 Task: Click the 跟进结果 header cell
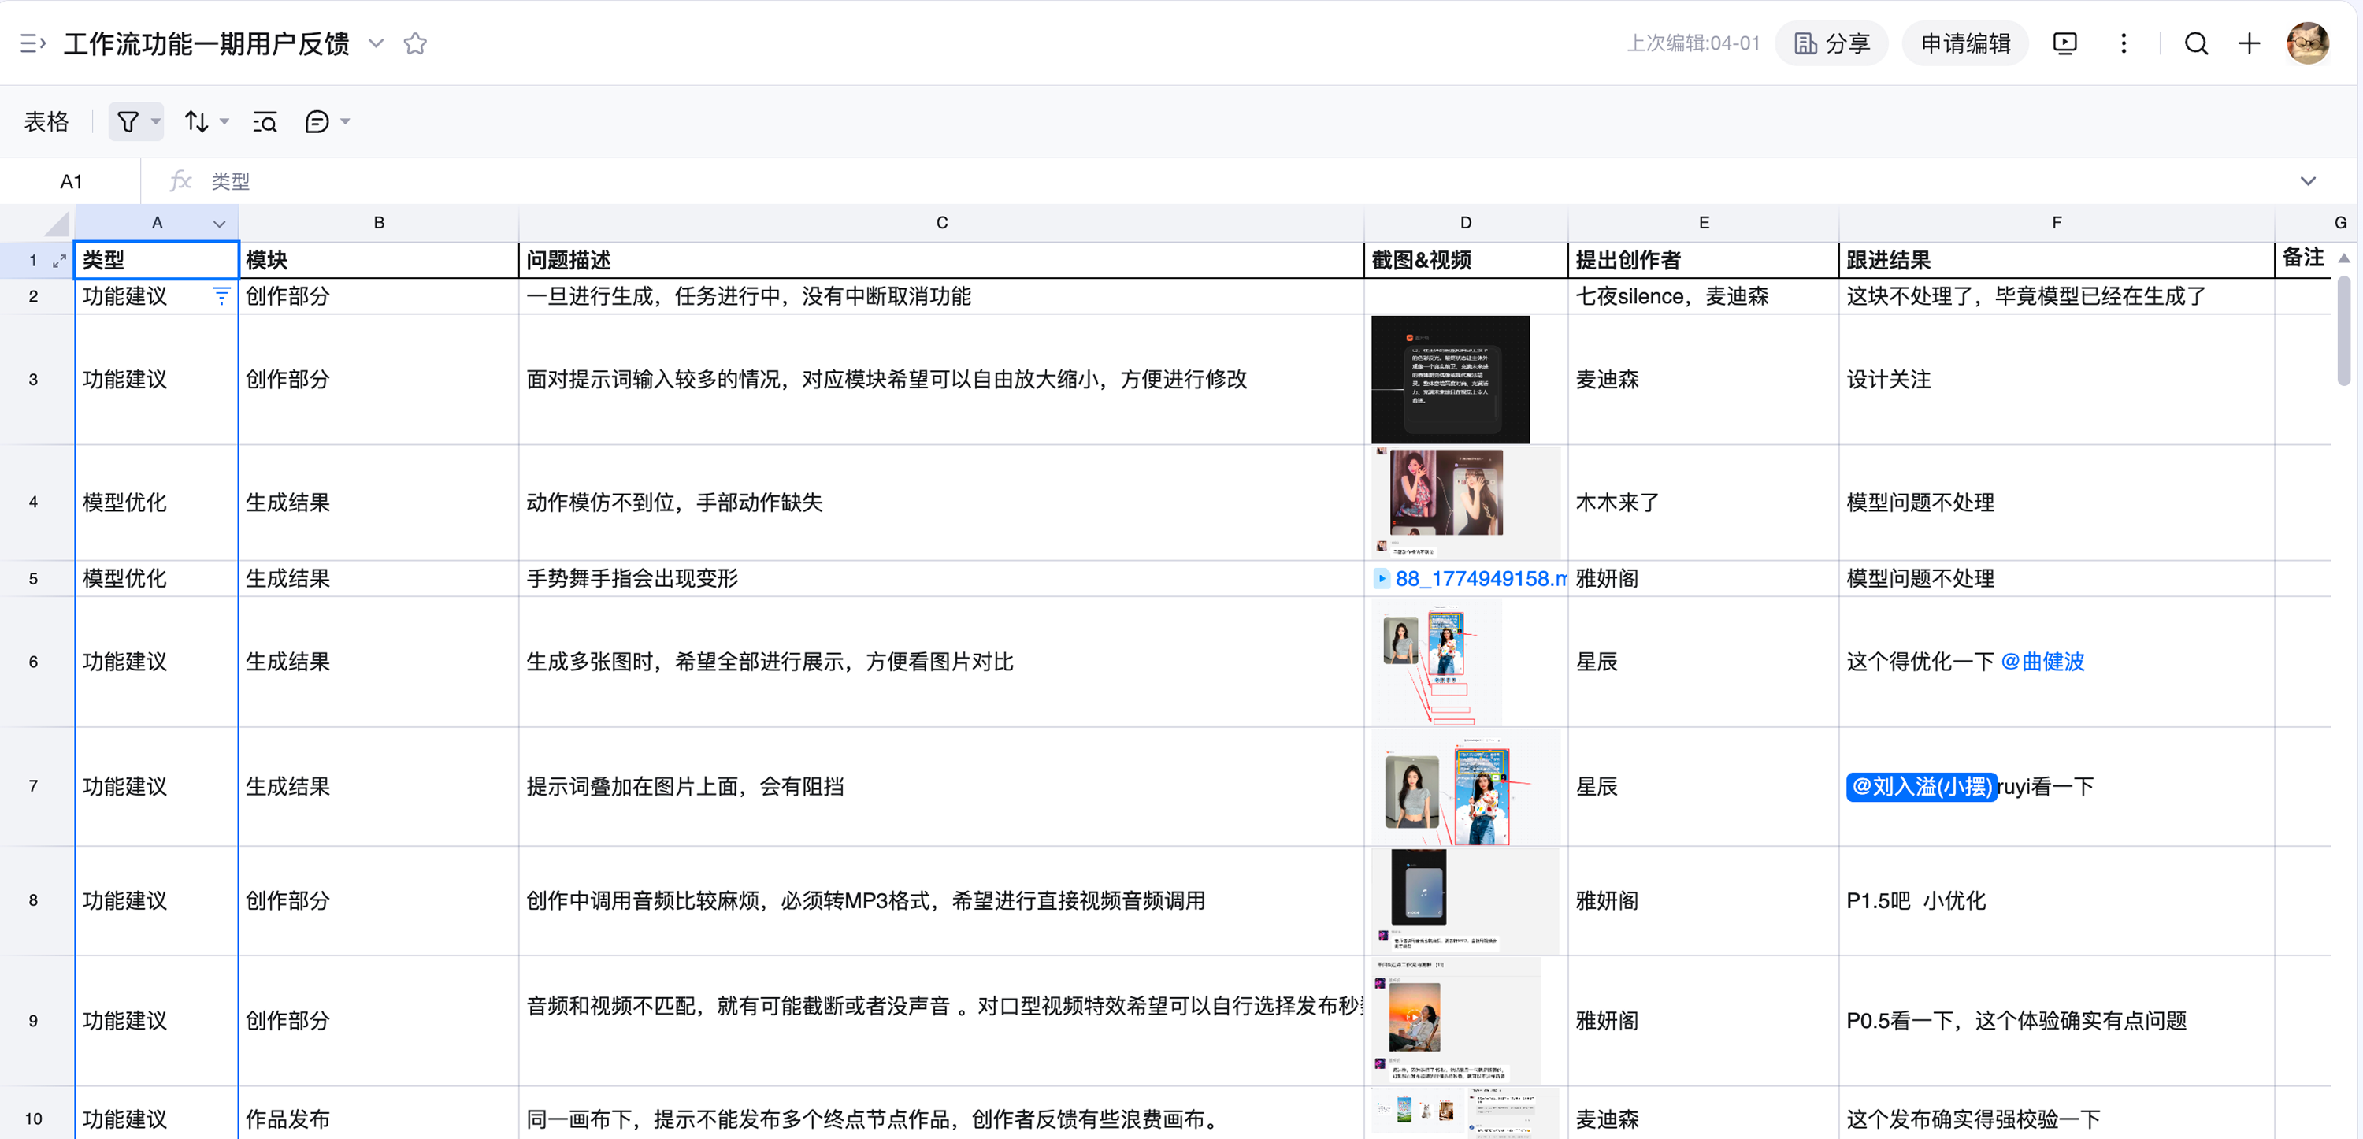2057,259
